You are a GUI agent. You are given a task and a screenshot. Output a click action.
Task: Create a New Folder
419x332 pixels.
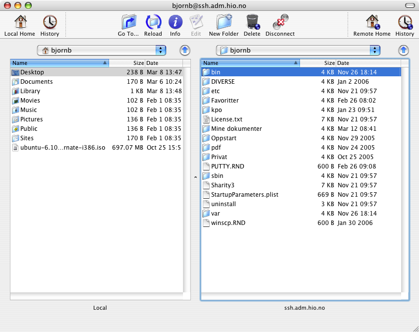pyautogui.click(x=224, y=22)
